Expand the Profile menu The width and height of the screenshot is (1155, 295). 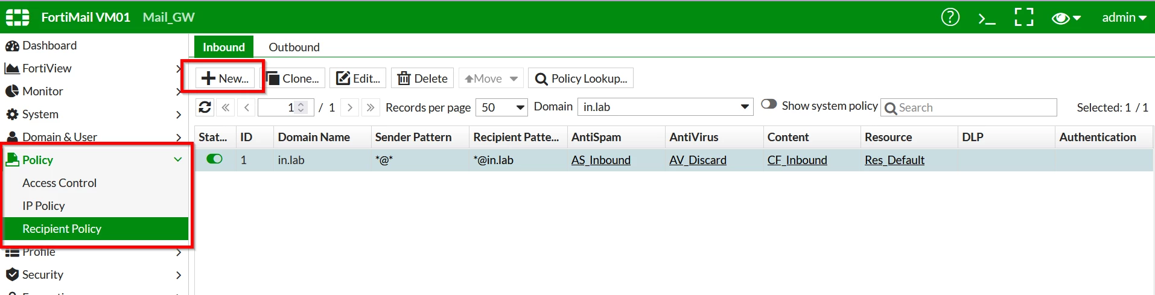coord(94,252)
